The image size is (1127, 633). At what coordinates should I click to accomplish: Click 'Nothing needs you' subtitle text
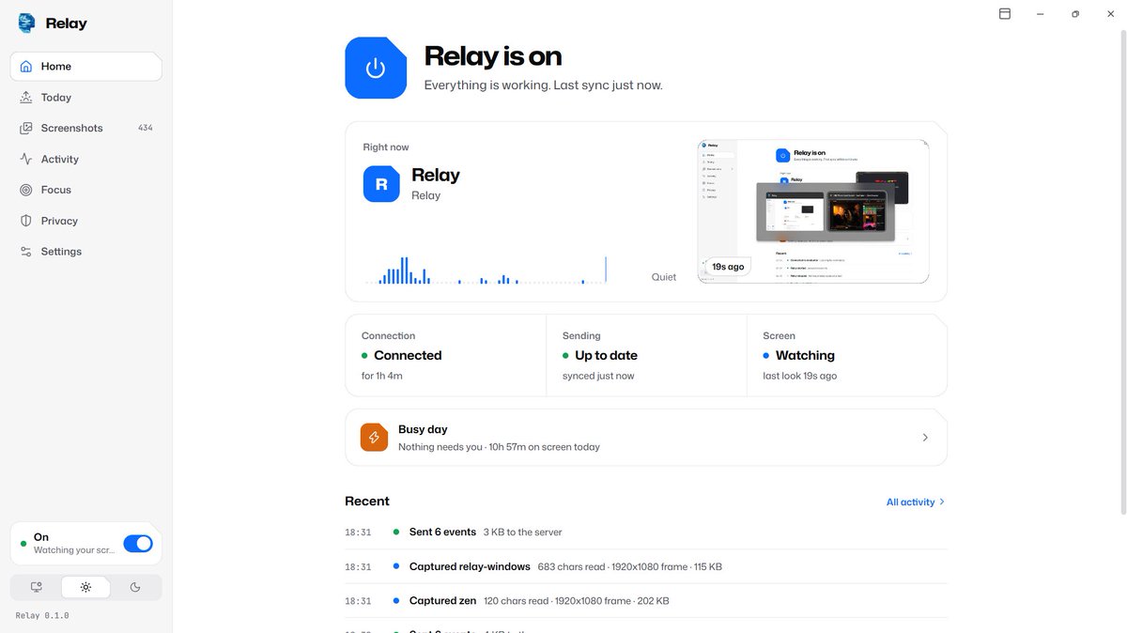click(440, 447)
